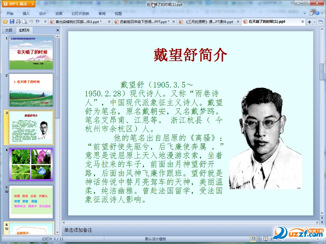Switch to the 幻灯片 thumbnails pane tab
Image resolution: width=326 pixels, height=244 pixels.
(x=24, y=30)
